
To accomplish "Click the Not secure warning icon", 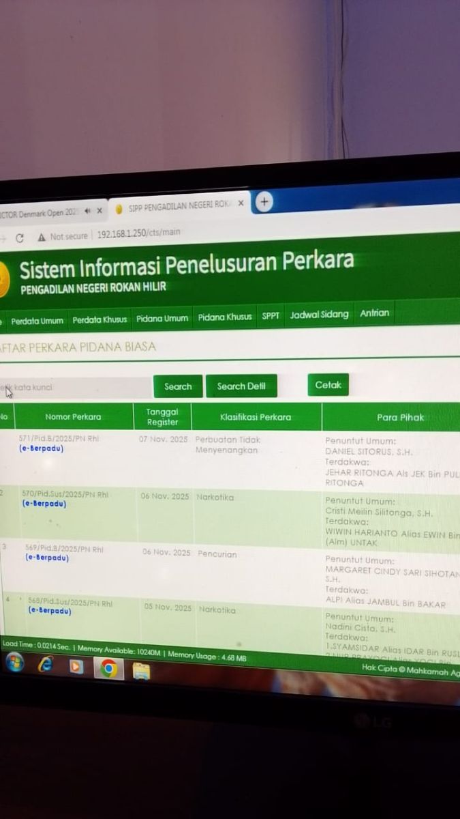I will point(42,237).
